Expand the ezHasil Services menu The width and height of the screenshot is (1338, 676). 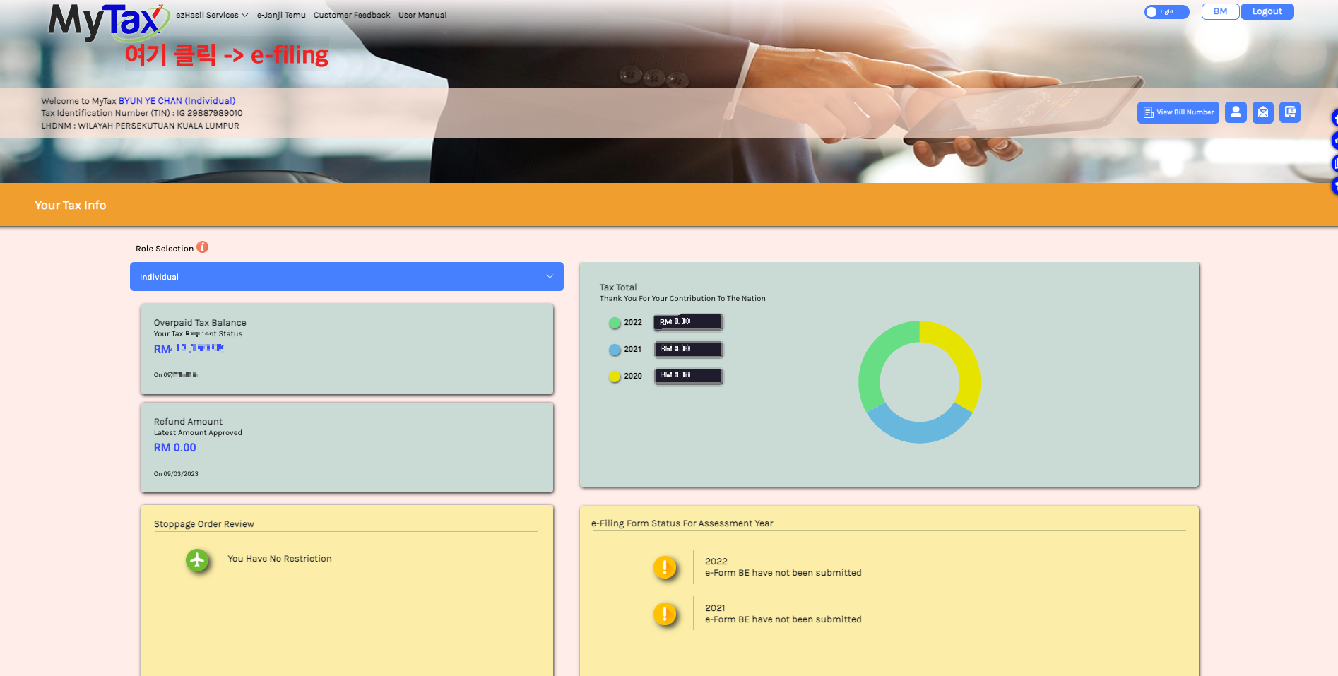(x=212, y=15)
